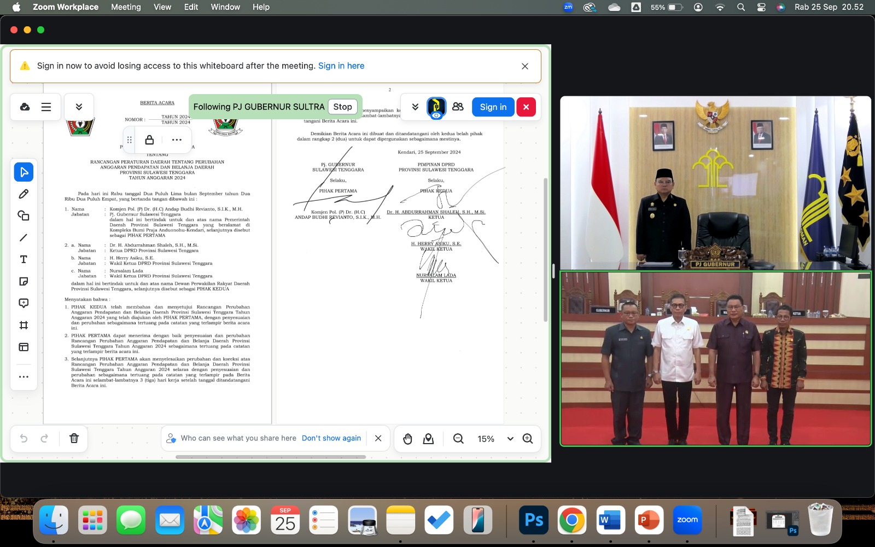
Task: Open Microsoft Word from the Dock
Action: (x=610, y=520)
